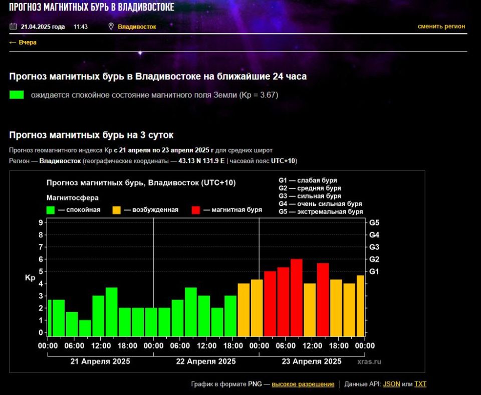This screenshot has width=481, height=395.
Task: Open the JSON API data link
Action: point(391,384)
